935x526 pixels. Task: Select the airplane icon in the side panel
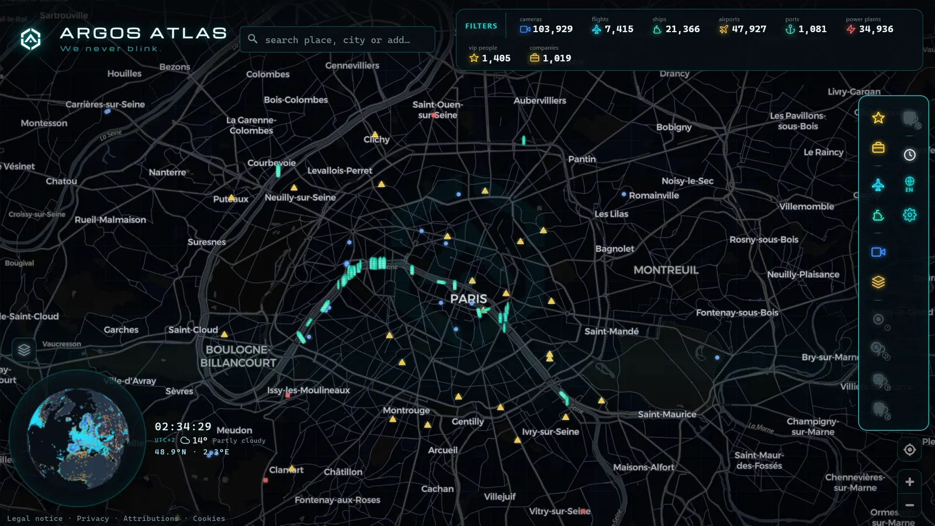(x=878, y=185)
